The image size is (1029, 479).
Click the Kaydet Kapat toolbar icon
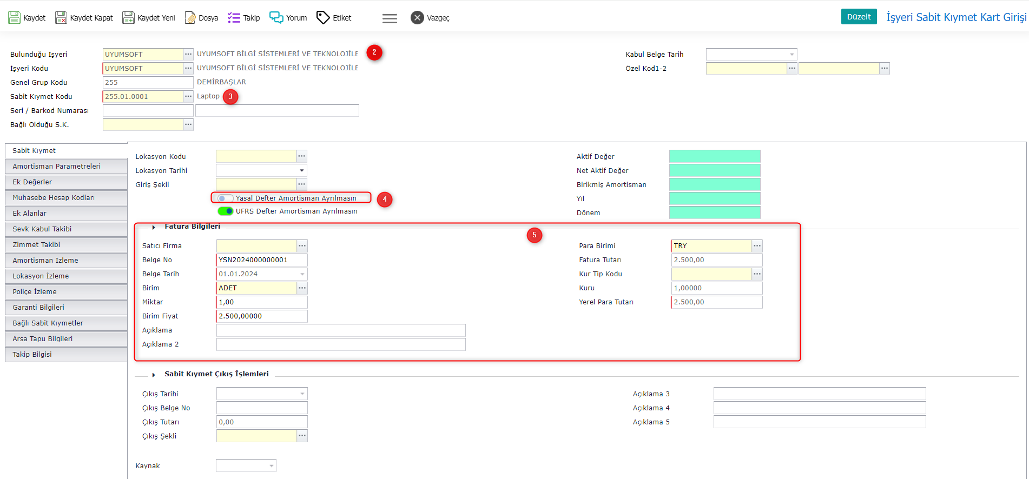pyautogui.click(x=61, y=18)
